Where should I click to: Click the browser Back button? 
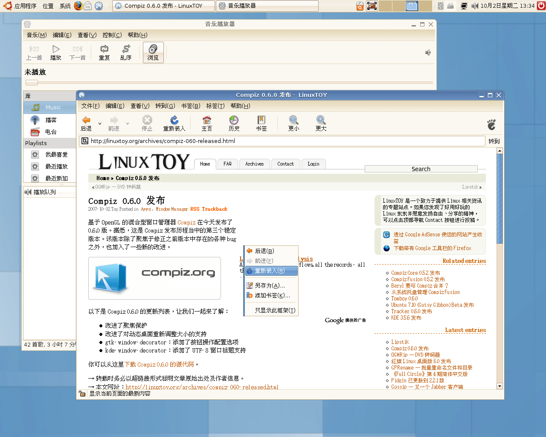[x=86, y=123]
